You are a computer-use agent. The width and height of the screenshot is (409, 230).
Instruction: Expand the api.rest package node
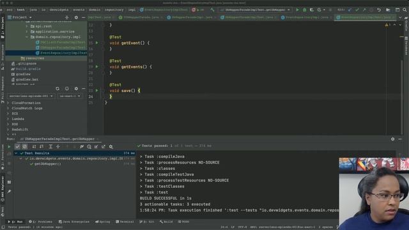27,26
